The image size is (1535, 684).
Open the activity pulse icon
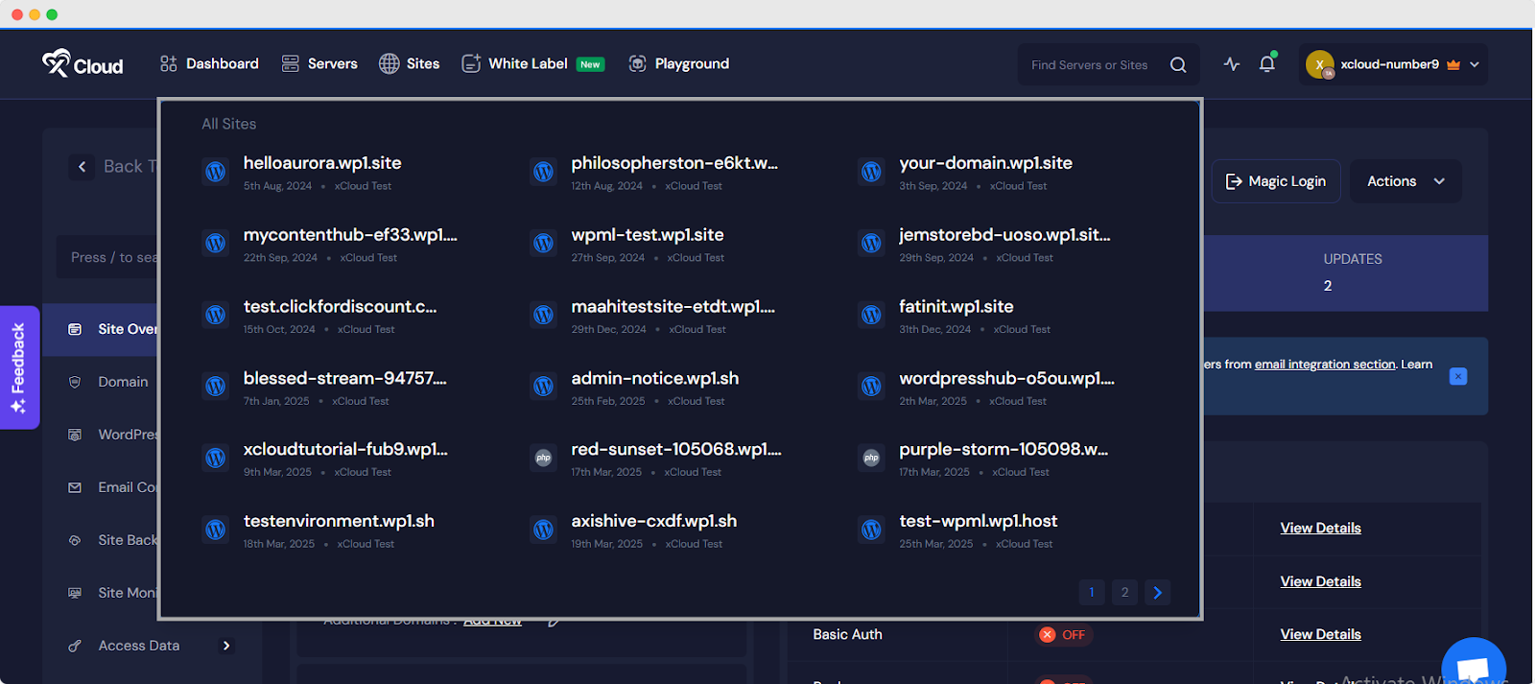1232,64
